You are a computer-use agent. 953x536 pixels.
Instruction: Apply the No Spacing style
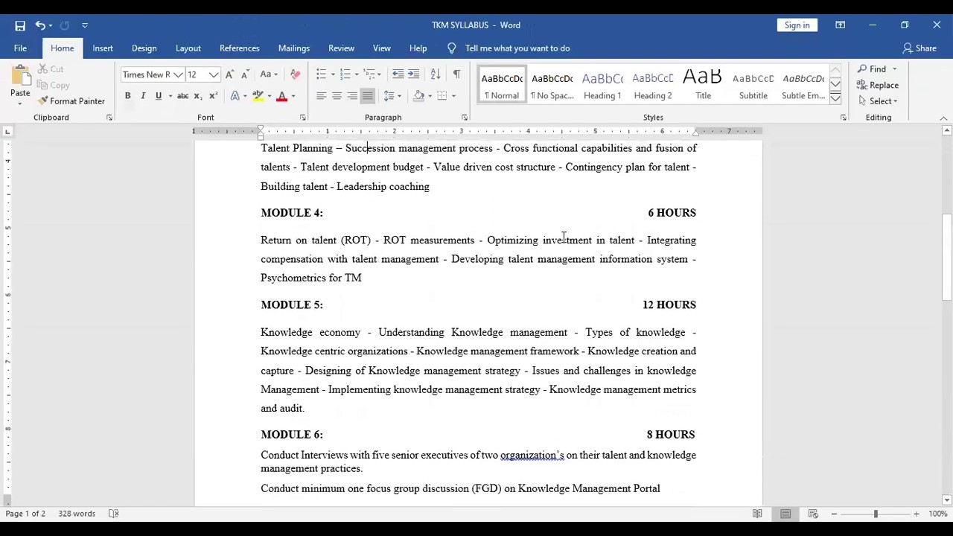[x=552, y=84]
